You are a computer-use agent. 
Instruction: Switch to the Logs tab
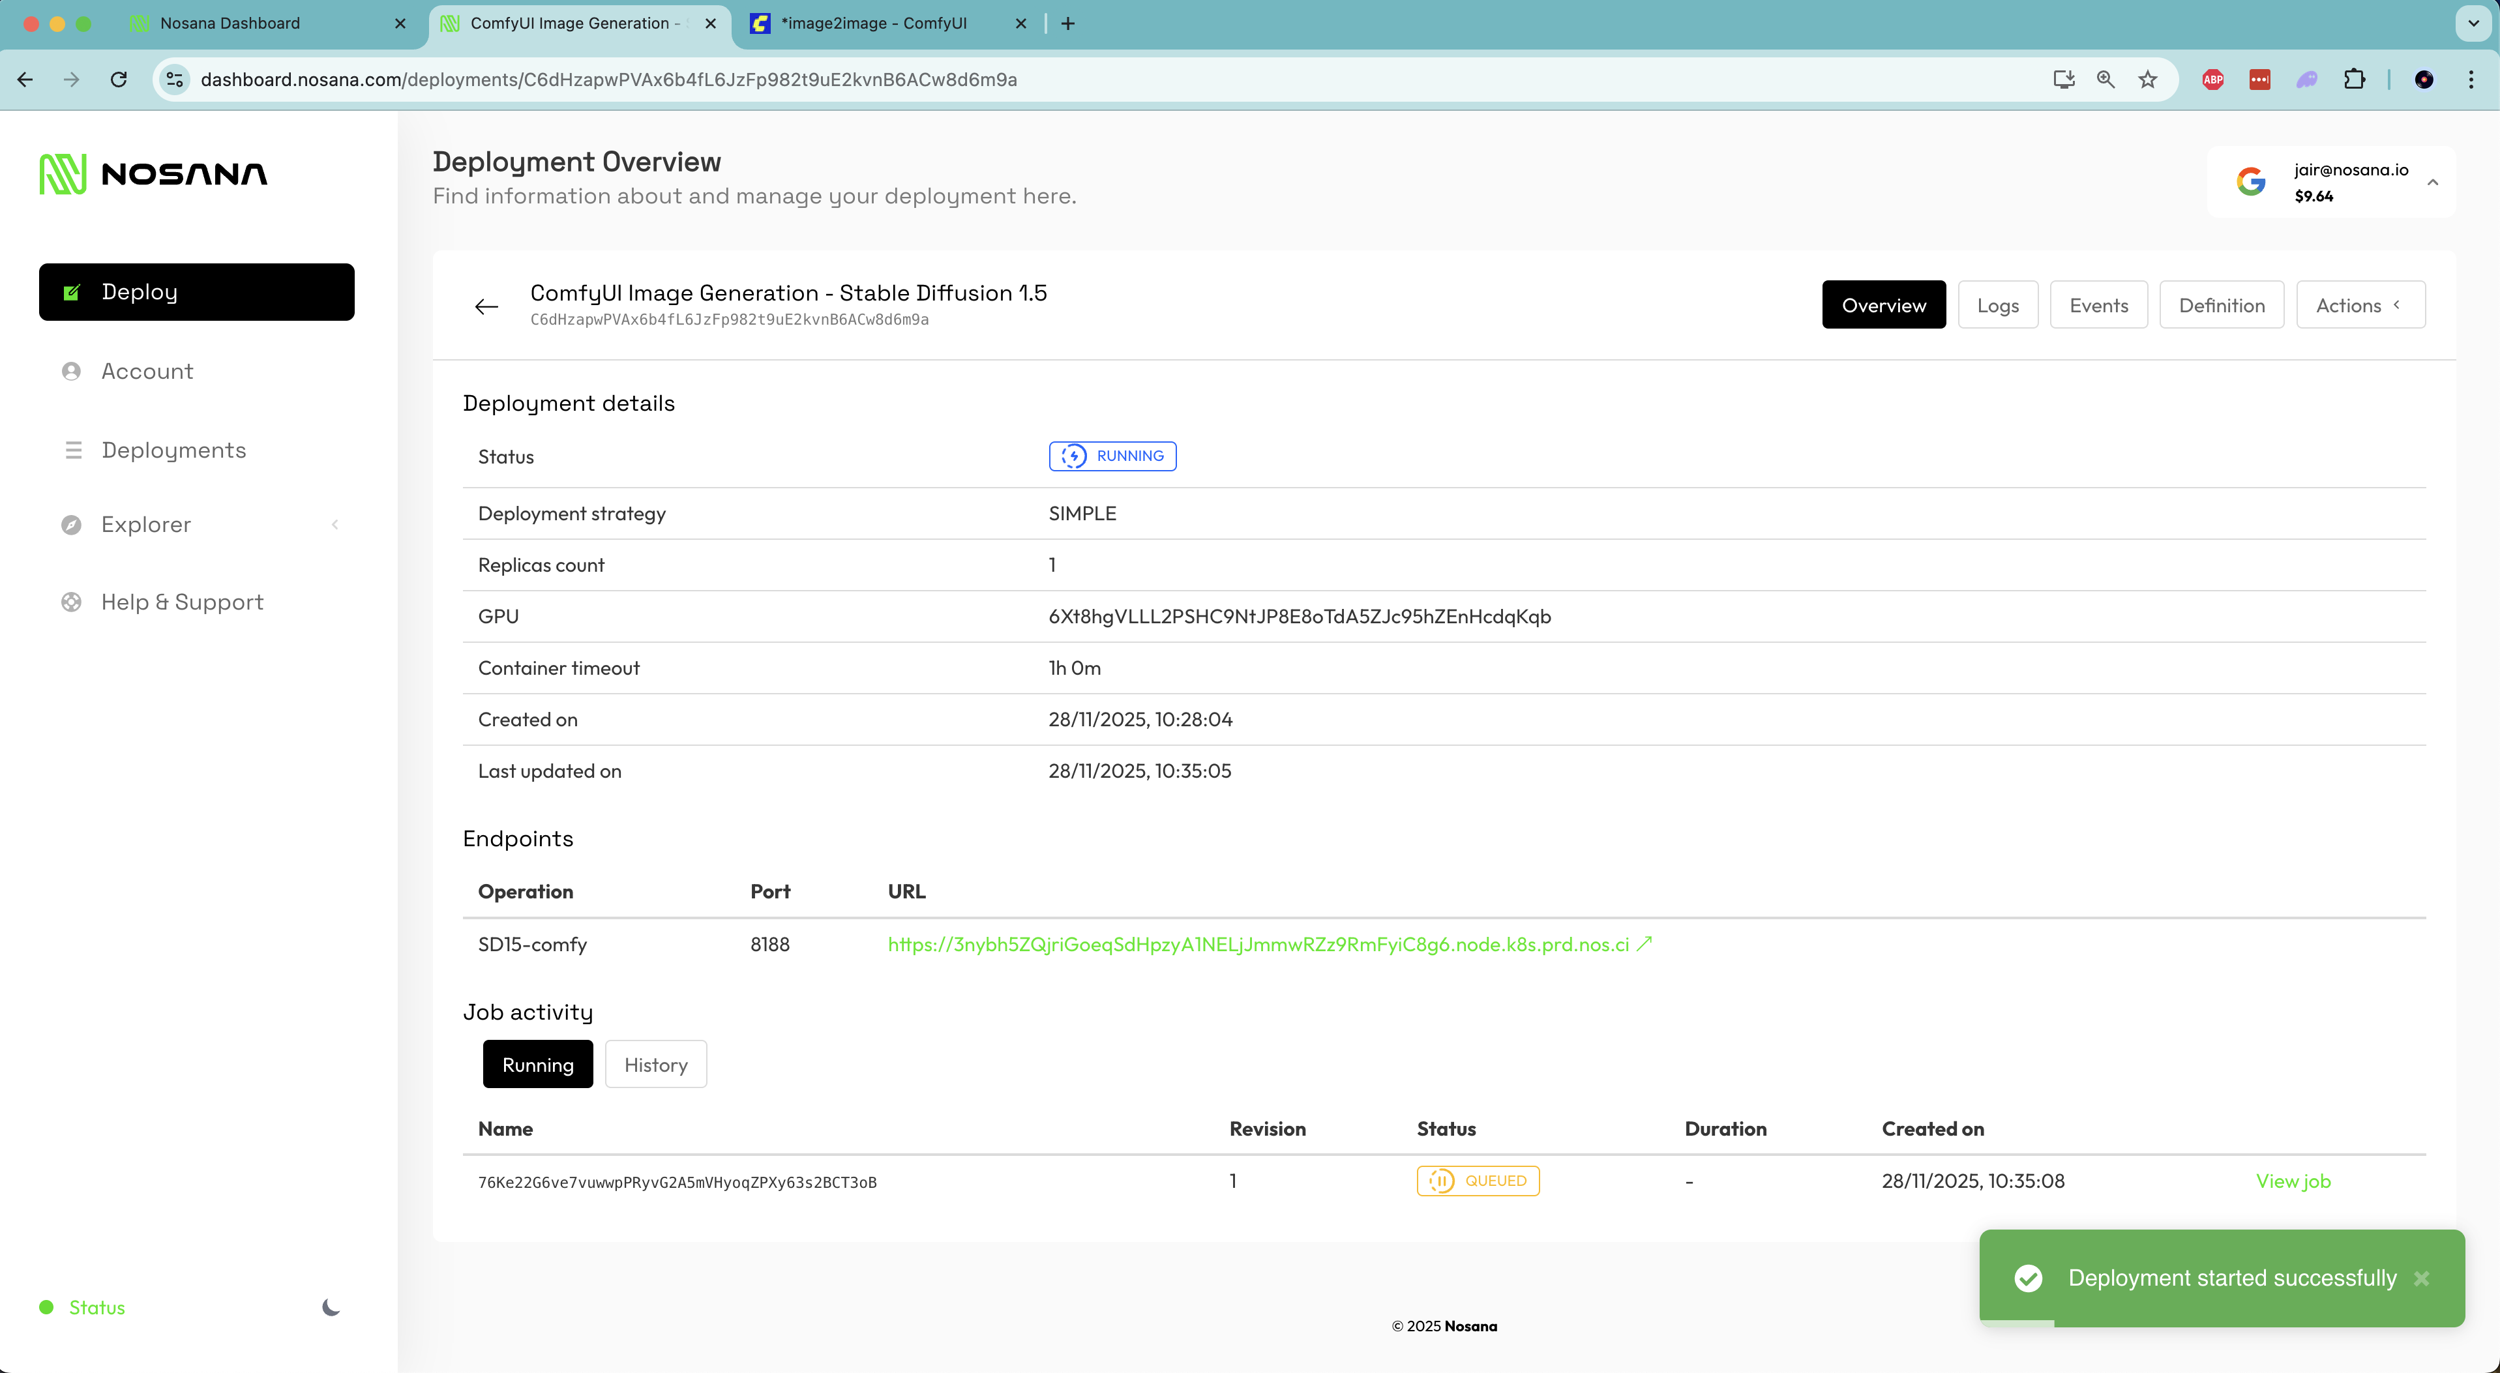coord(1997,306)
